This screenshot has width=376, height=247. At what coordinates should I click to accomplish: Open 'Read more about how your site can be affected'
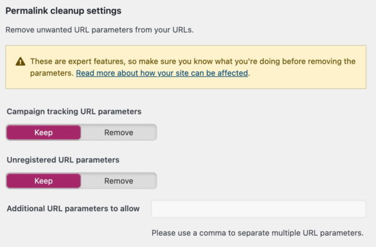pyautogui.click(x=162, y=73)
